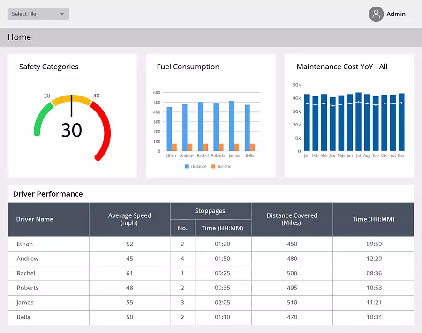Click the orange Gallons legend swatch
Image resolution: width=422 pixels, height=333 pixels.
click(213, 167)
